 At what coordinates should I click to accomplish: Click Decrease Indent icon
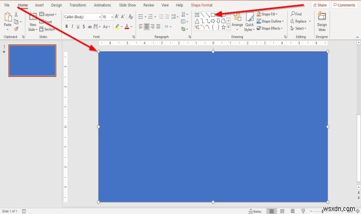pyautogui.click(x=161, y=17)
